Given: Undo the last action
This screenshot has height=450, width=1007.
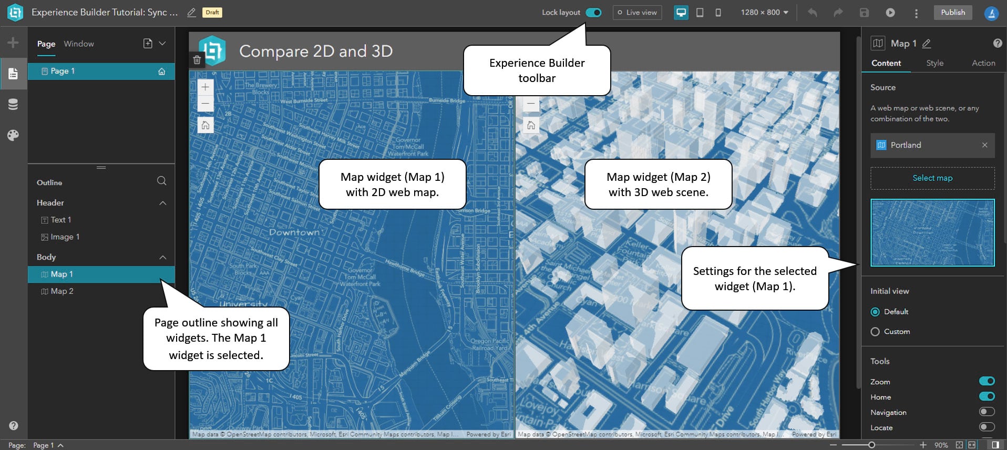Looking at the screenshot, I should (813, 12).
